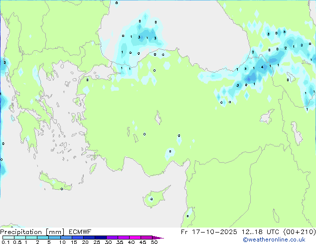
Task: Click the '4' precipitation value on the map
Action: coord(262,67)
